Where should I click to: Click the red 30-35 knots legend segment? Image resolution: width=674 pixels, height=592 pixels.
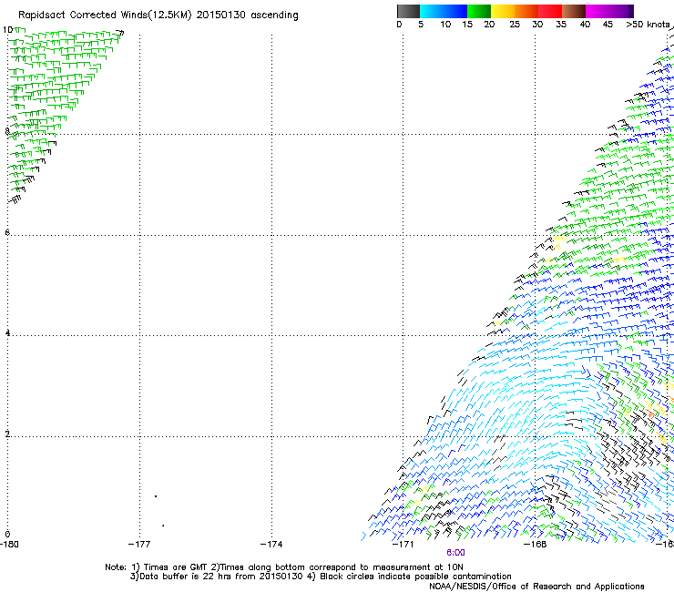point(550,11)
